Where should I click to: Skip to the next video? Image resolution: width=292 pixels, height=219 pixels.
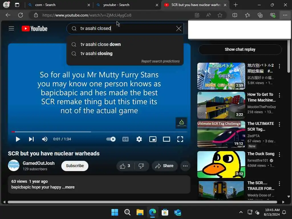31,139
